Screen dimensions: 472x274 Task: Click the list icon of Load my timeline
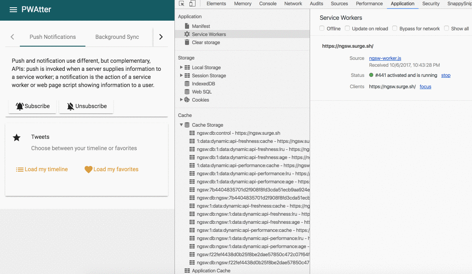tap(19, 170)
